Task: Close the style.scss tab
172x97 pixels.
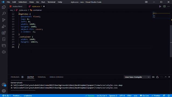Action: click(x=44, y=6)
